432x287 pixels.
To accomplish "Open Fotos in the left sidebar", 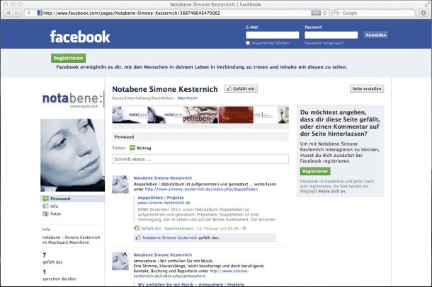I will point(55,213).
